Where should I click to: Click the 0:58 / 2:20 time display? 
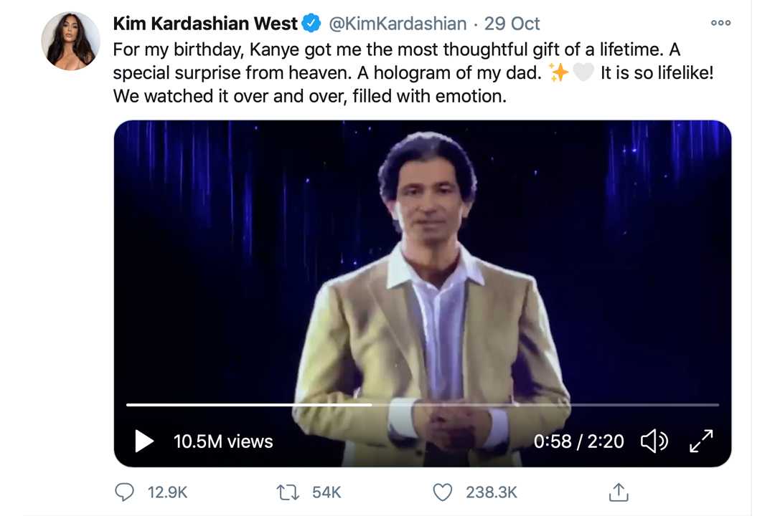point(578,441)
